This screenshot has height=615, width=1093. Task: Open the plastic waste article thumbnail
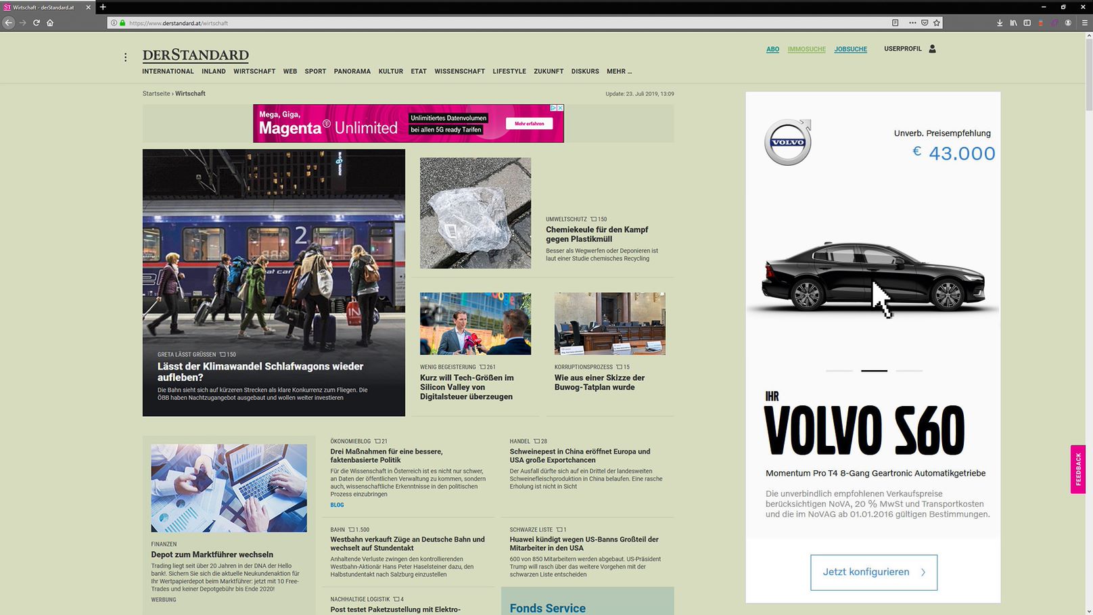pos(475,213)
